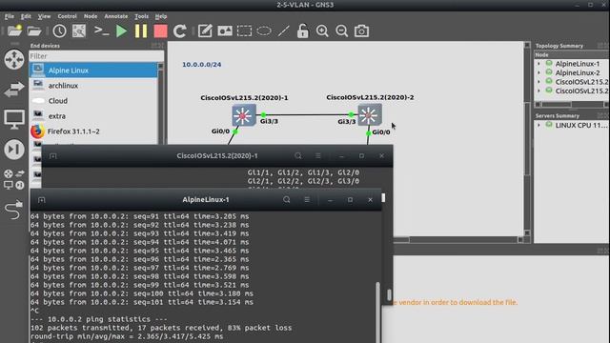
Task: Select the Add a link cable icon
Action: click(14, 210)
